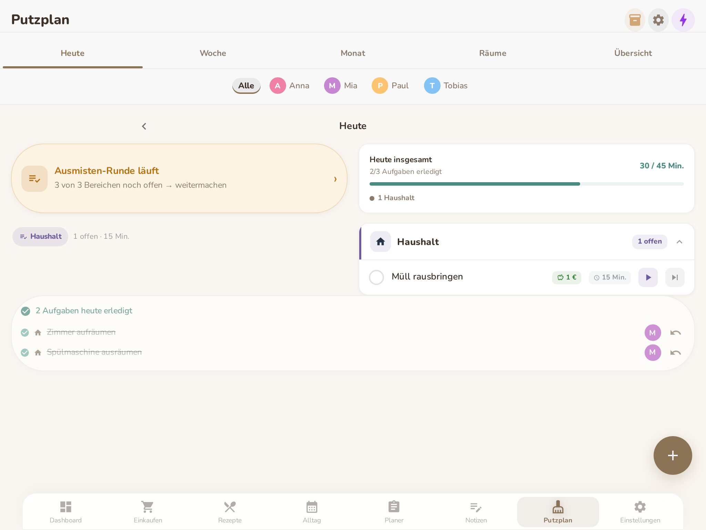Viewport: 706px width, 530px height.
Task: Mark Müll rausbringen as done
Action: point(376,277)
